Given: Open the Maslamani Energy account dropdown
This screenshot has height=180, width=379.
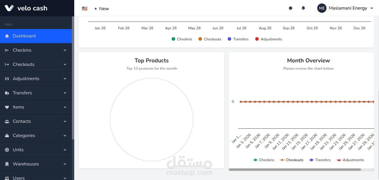Looking at the screenshot, I should pos(345,8).
